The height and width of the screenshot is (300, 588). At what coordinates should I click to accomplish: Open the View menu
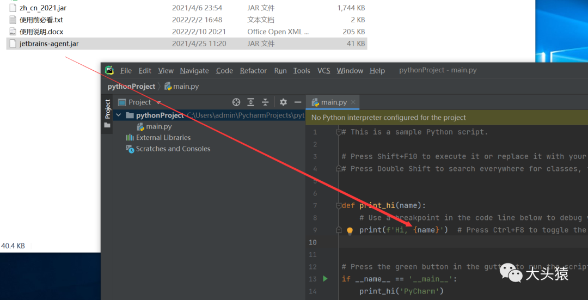click(x=166, y=70)
